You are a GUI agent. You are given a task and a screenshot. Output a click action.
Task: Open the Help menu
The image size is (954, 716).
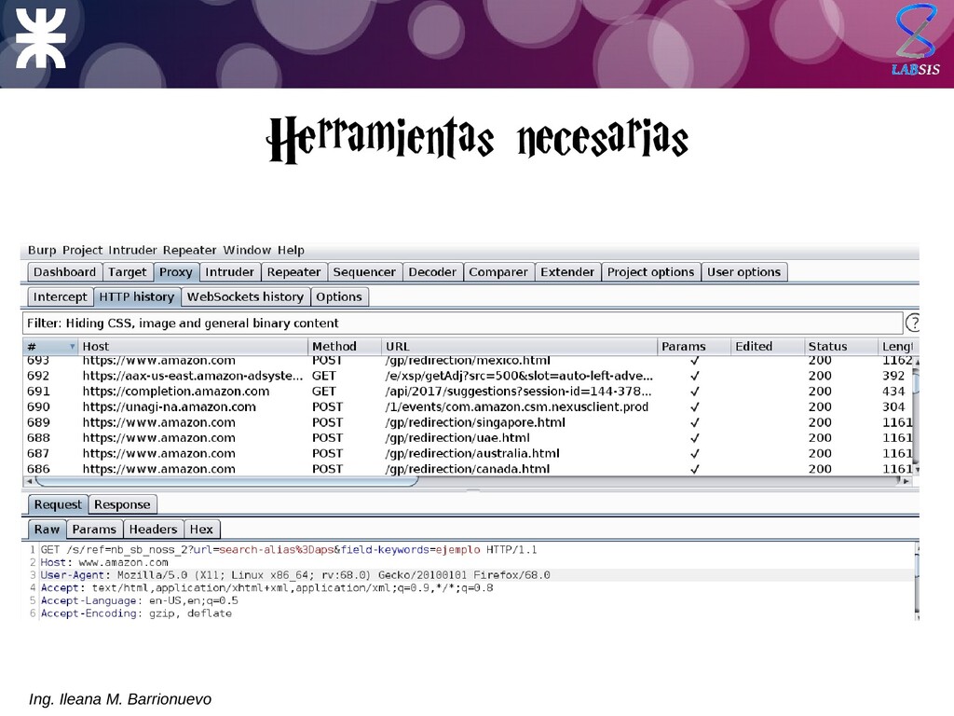[x=291, y=250]
